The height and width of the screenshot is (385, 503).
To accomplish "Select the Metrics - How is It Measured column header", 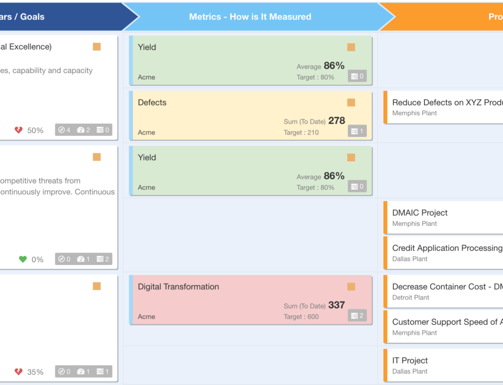I will (x=249, y=16).
